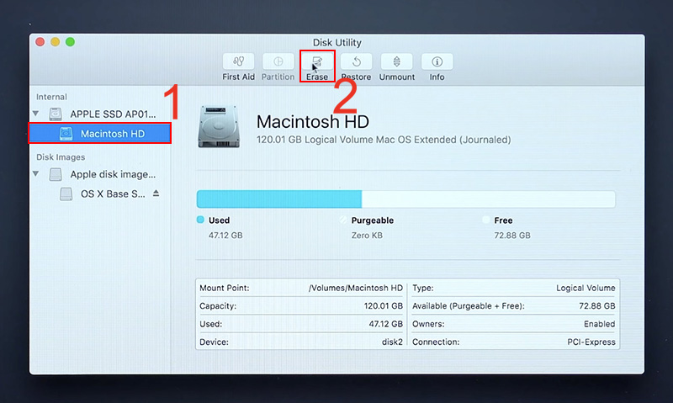Viewport: 673px width, 403px height.
Task: Click the Capacity 120.01 GB table value
Action: 384,306
